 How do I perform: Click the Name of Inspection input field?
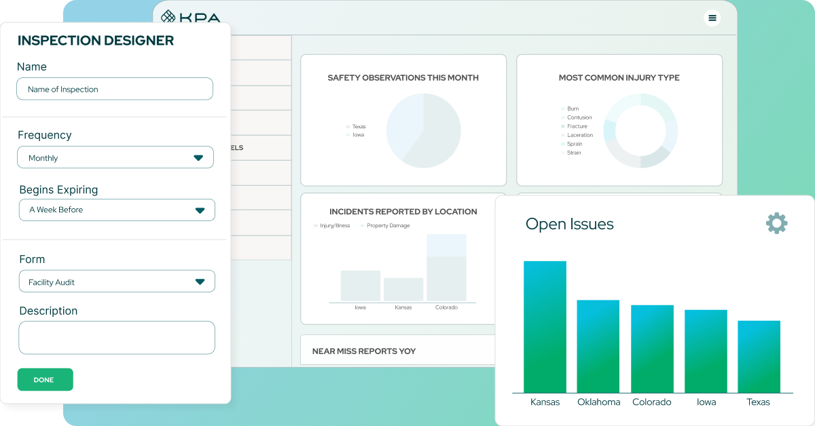point(114,89)
